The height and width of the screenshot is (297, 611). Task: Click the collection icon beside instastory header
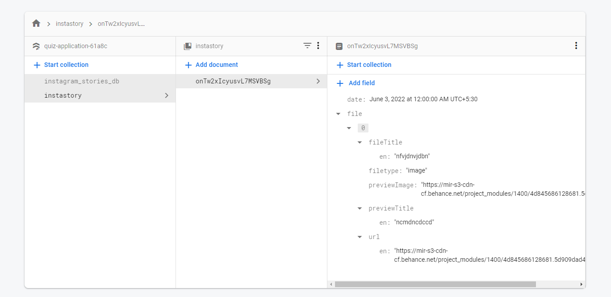tap(188, 46)
